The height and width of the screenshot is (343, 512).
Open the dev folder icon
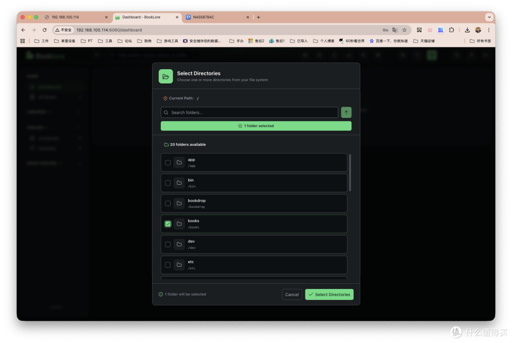click(x=179, y=244)
